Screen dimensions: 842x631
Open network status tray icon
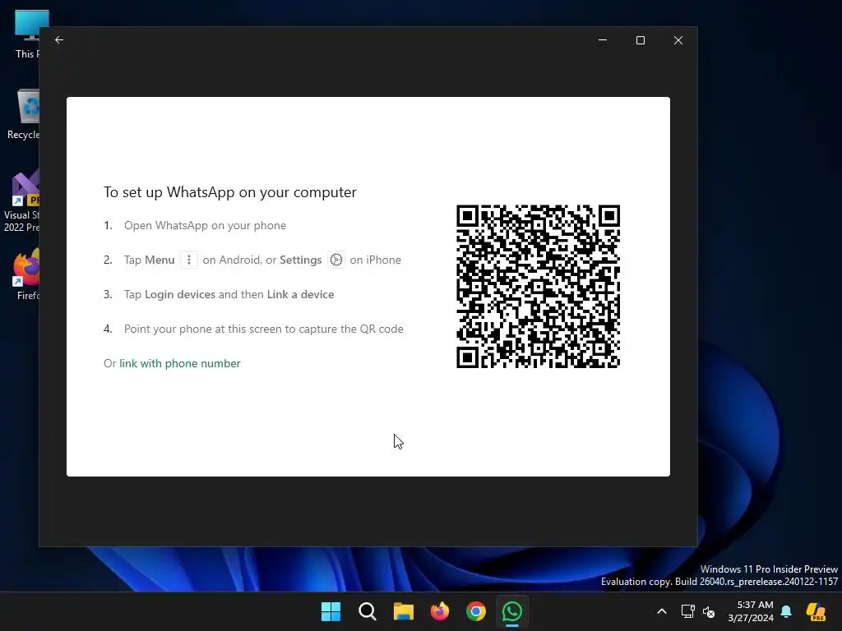coord(688,611)
